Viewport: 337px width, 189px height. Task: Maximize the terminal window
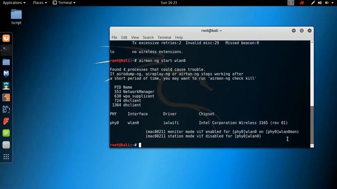pos(302,30)
